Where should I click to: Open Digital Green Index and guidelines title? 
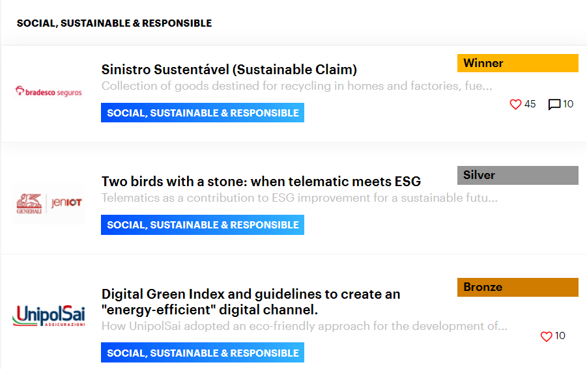coord(251,301)
